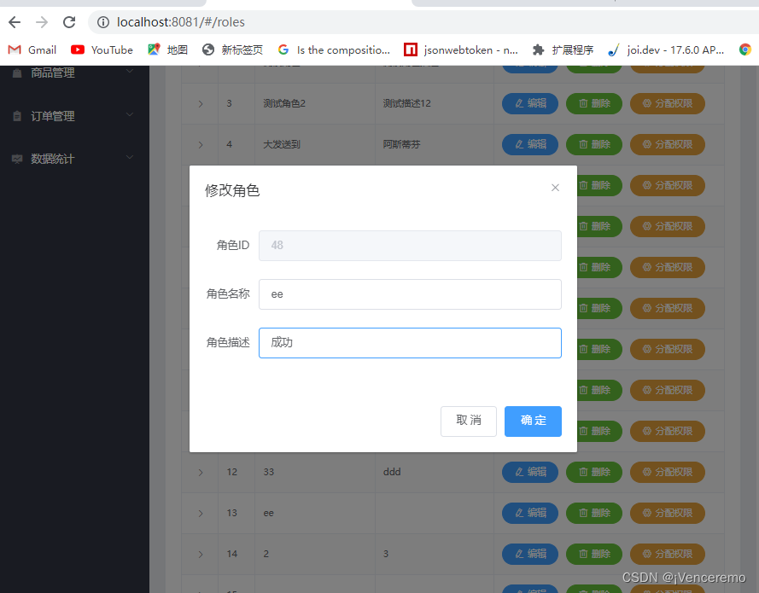
Task: Select the 数据统计 sidebar icon
Action: click(19, 157)
